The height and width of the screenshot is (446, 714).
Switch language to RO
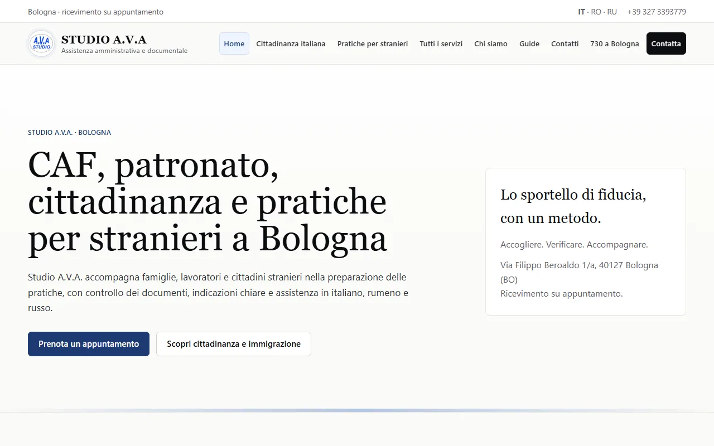pyautogui.click(x=596, y=12)
